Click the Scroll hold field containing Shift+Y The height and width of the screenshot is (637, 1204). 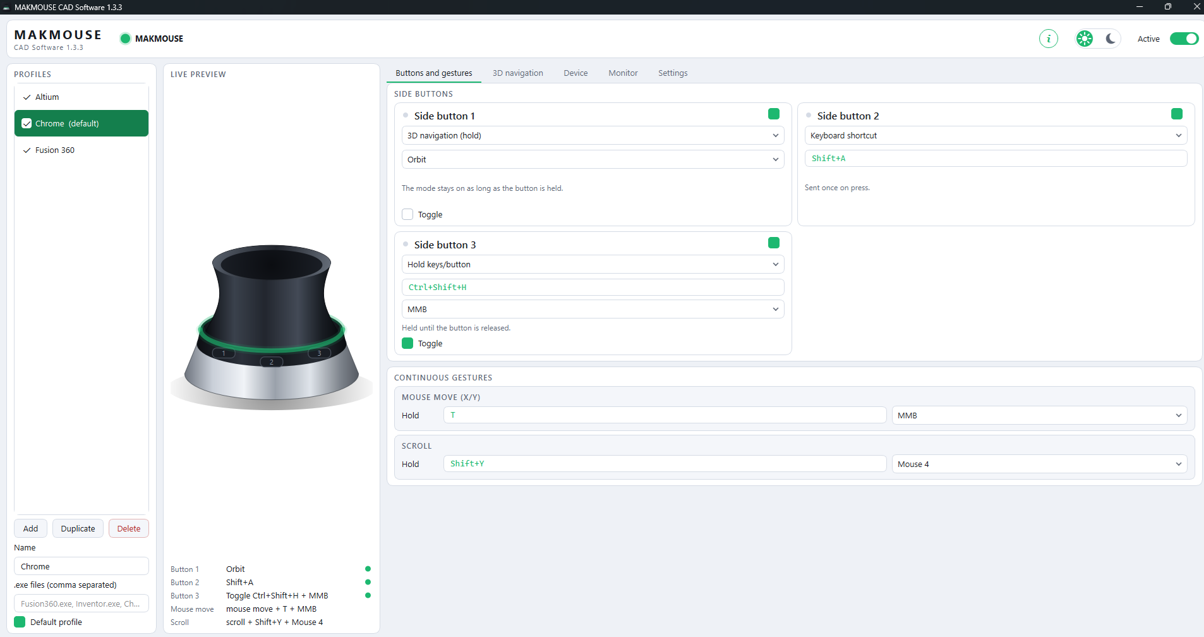click(x=665, y=464)
